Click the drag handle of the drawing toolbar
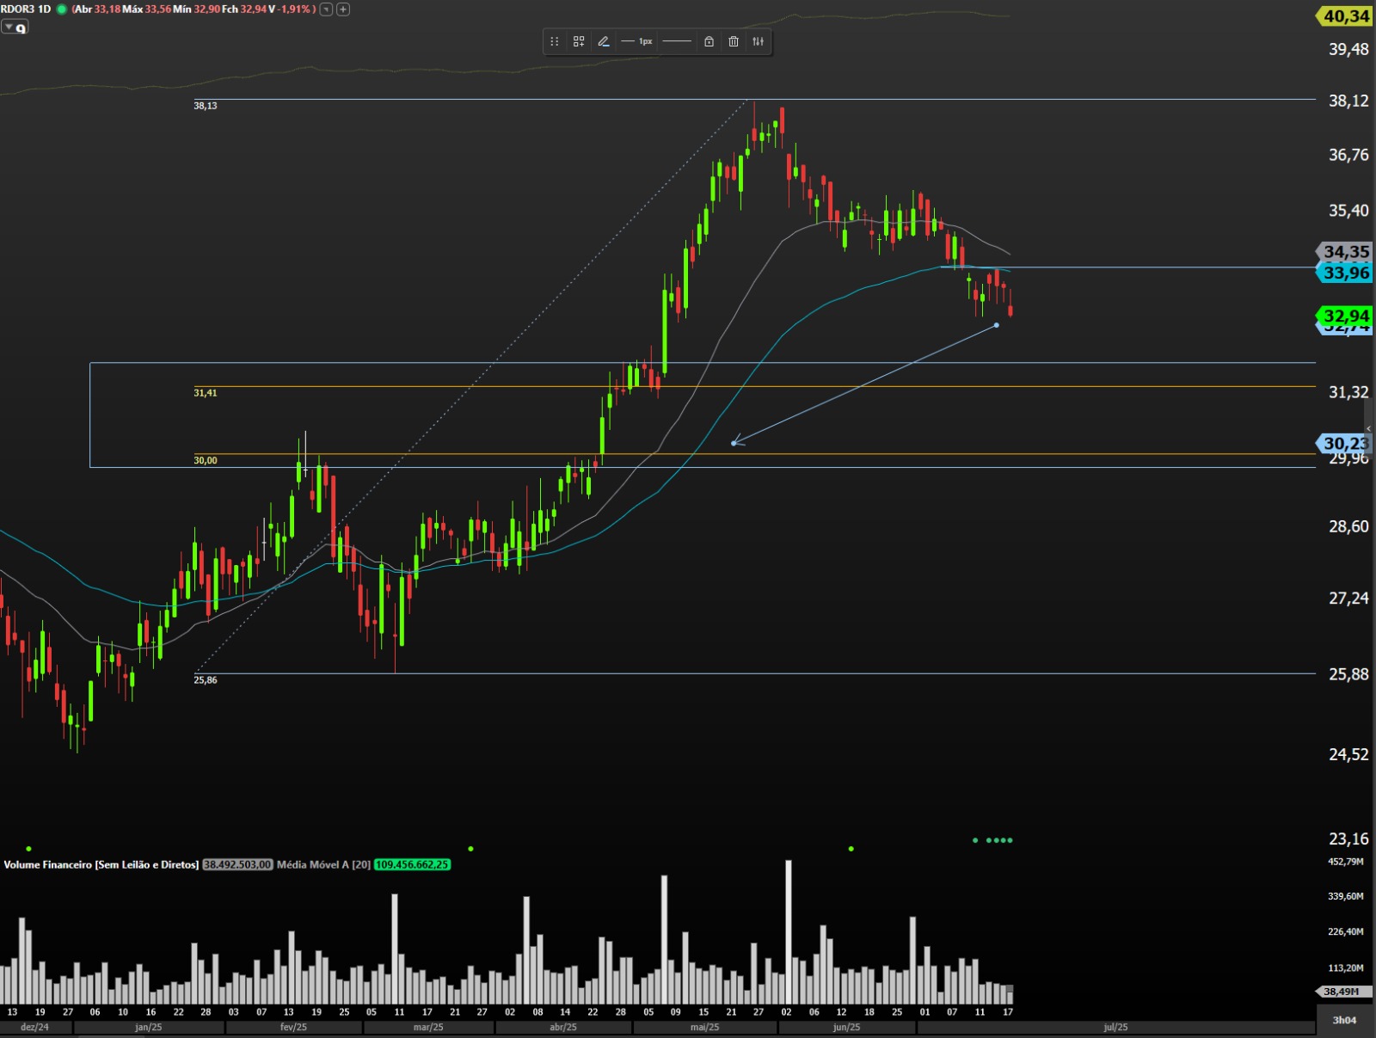The image size is (1376, 1038). click(x=555, y=41)
